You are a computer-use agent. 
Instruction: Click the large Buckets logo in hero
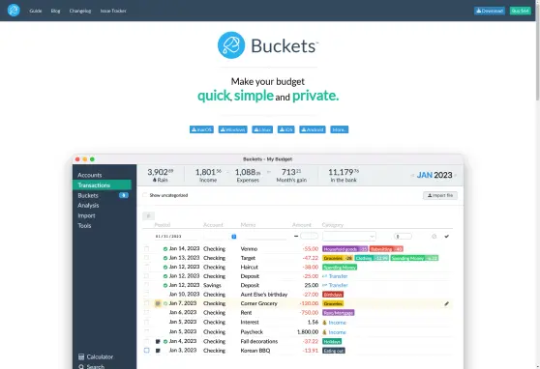pos(231,45)
